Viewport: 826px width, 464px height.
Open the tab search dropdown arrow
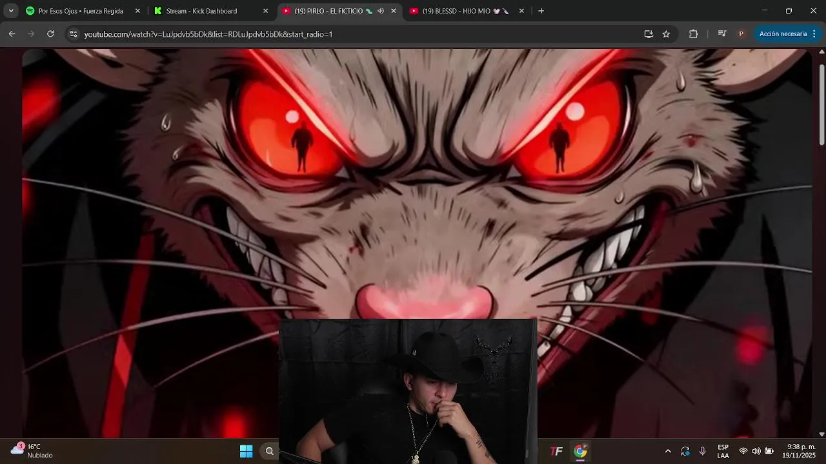tap(10, 11)
